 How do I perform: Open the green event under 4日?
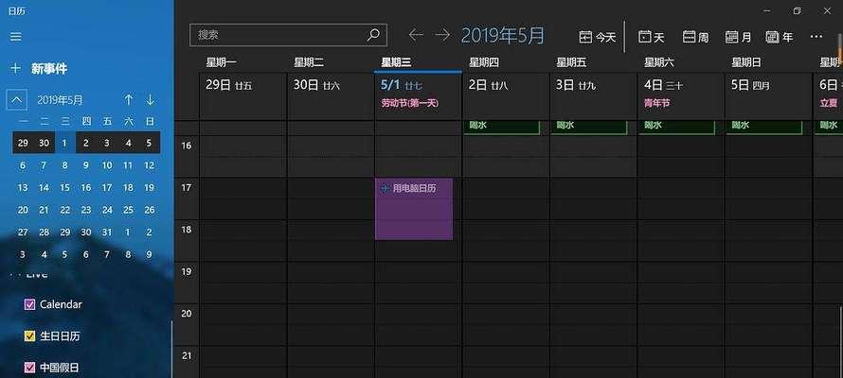point(676,127)
